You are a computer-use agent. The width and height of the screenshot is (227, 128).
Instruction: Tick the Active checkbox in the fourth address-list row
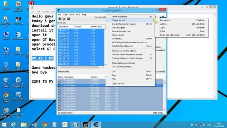[59, 88]
